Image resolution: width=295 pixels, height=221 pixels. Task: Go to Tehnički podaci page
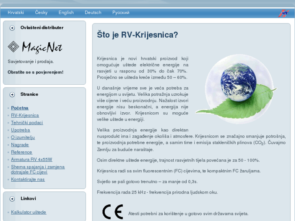27,122
